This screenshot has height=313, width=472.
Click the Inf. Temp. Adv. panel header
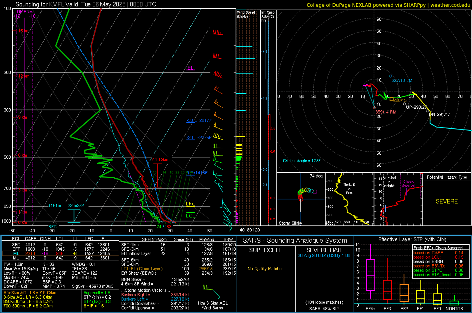click(x=268, y=16)
